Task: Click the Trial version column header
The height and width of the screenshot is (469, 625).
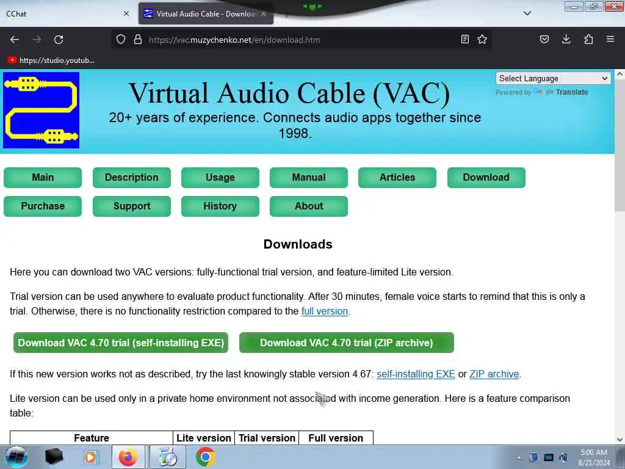Action: (x=267, y=438)
